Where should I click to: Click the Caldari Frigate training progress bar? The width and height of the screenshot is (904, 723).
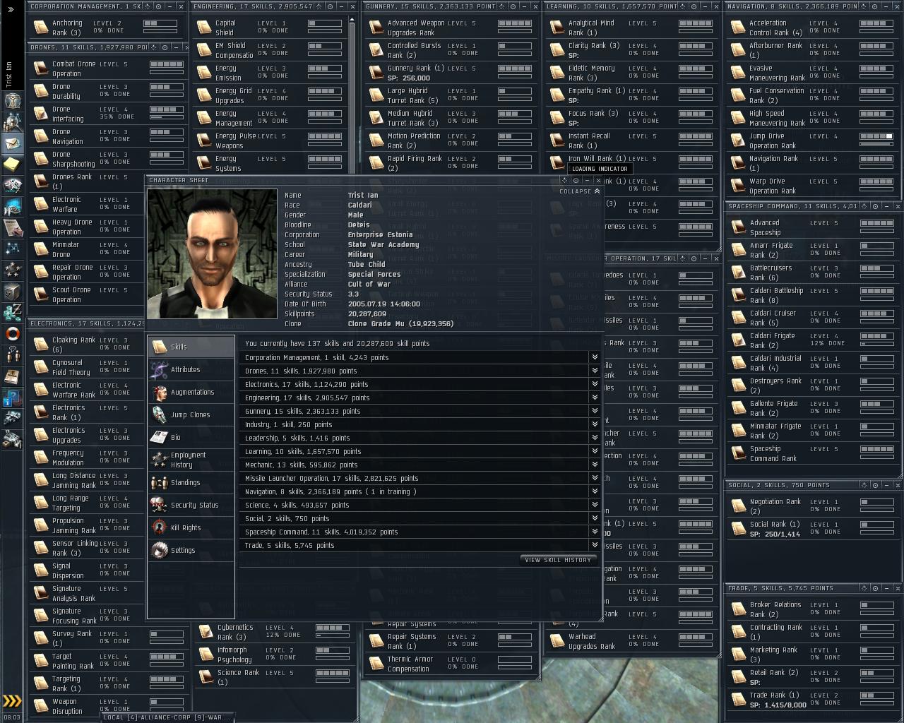click(876, 344)
